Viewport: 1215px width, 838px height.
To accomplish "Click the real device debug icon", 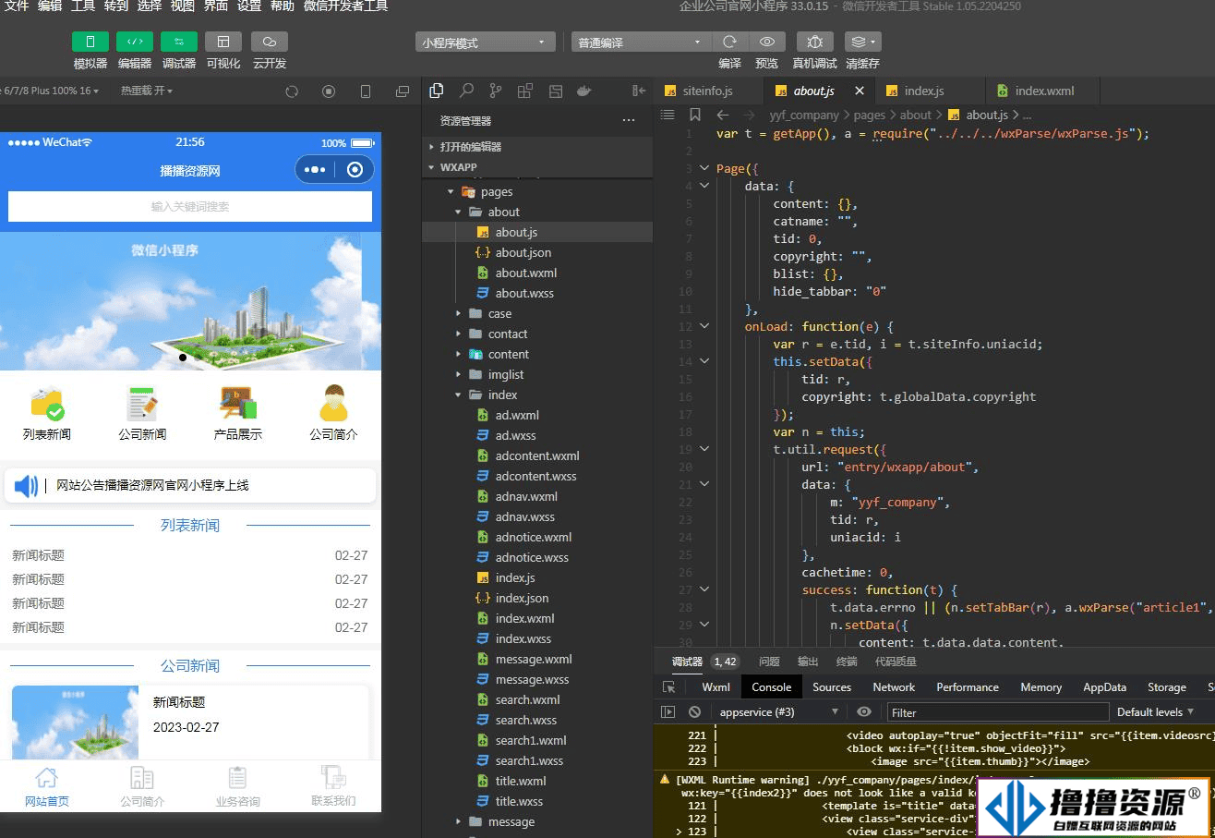I will coord(814,42).
